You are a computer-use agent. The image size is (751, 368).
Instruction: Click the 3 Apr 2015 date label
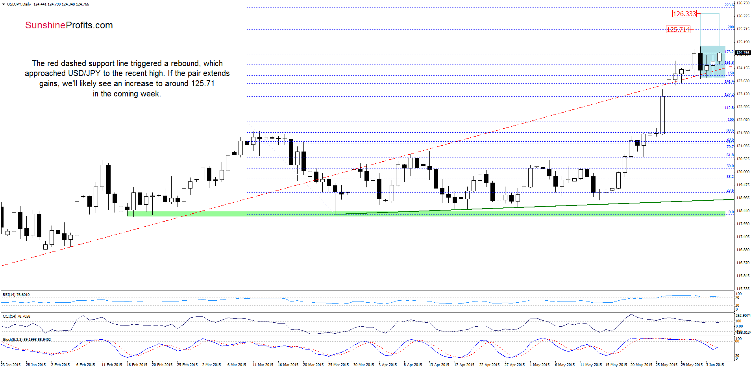(388, 365)
